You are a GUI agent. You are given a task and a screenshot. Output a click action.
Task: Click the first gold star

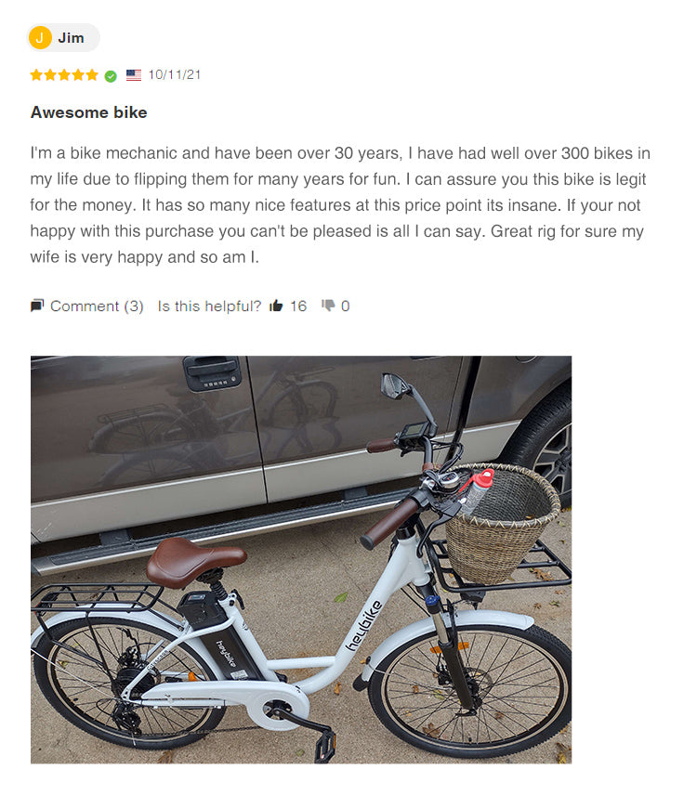point(36,75)
